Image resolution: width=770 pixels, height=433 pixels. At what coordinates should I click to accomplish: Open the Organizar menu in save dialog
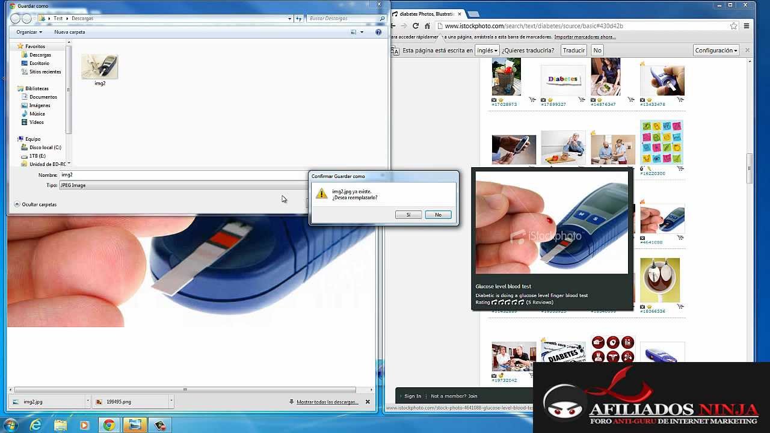[x=29, y=32]
